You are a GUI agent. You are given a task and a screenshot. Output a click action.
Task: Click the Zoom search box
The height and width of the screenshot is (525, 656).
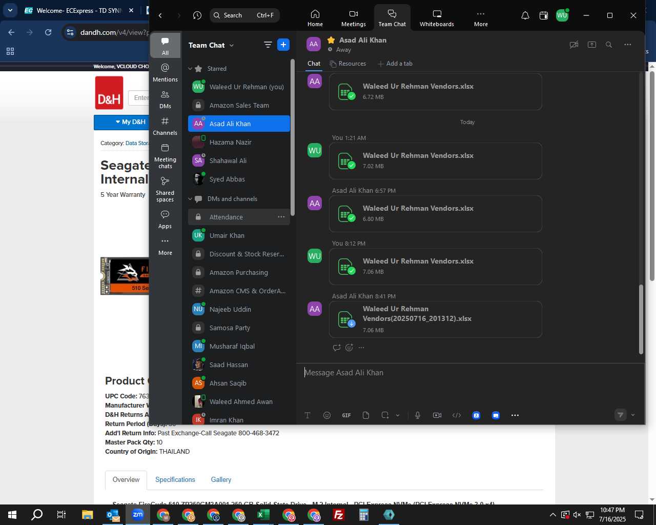pyautogui.click(x=244, y=15)
